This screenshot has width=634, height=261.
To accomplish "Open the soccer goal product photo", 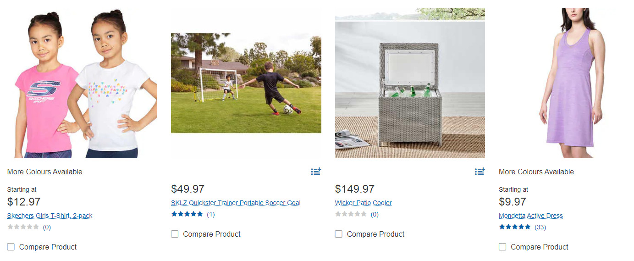I will pos(246,83).
